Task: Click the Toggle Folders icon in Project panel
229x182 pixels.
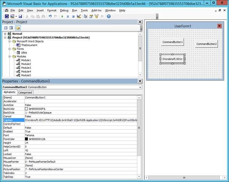Action: [18, 28]
